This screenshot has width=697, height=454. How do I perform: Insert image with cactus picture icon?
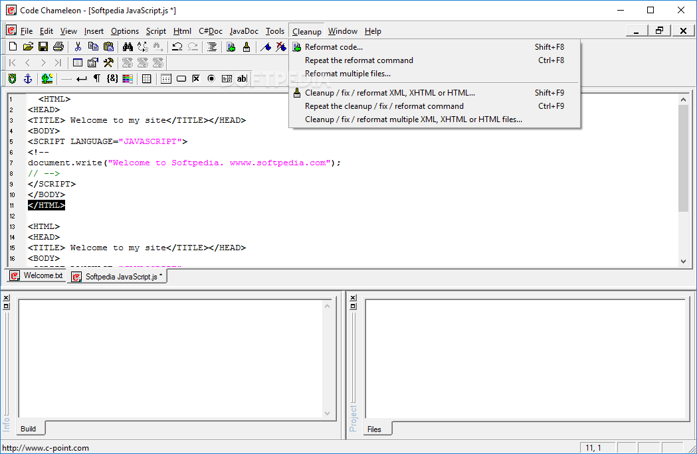click(x=47, y=78)
